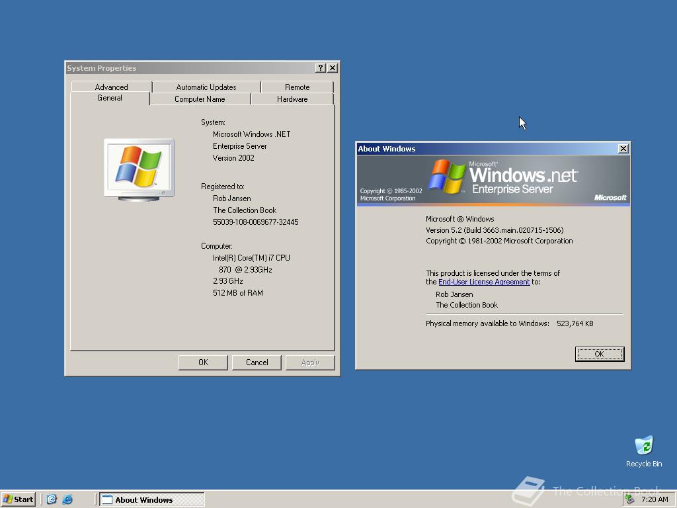Select the General tab
677x508 pixels.
pos(110,98)
